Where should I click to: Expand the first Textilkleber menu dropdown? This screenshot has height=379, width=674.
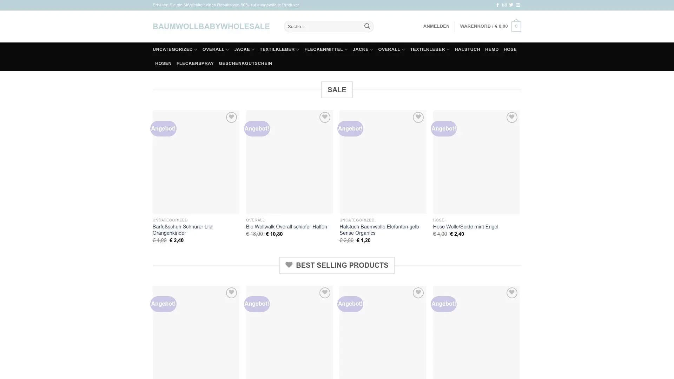[x=279, y=49]
